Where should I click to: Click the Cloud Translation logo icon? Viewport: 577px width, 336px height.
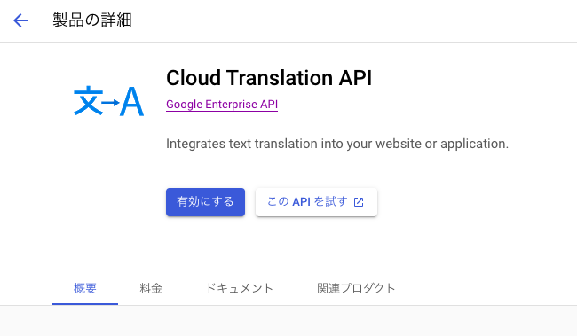tap(108, 101)
